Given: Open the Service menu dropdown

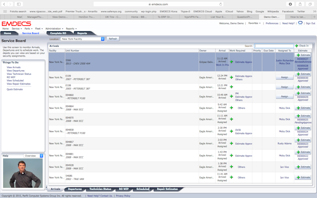Looking at the screenshot, I should (x=16, y=29).
